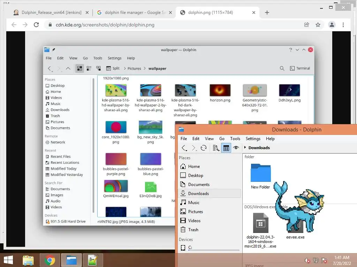Select Videos in Downloads window Places panel
Viewport: 357px width, 267px height.
(210, 221)
